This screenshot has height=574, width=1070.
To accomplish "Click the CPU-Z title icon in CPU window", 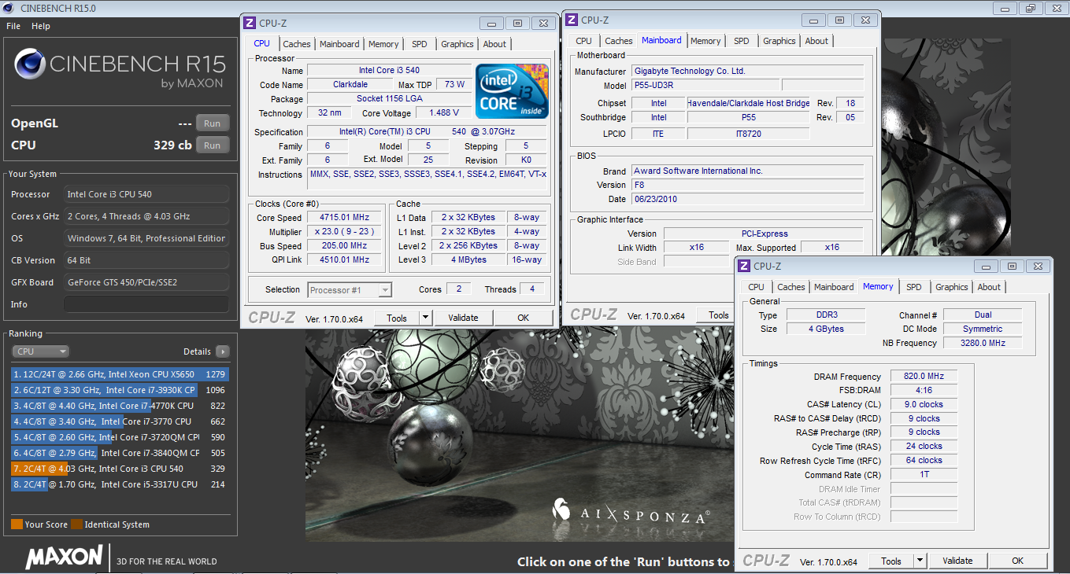I will 250,23.
